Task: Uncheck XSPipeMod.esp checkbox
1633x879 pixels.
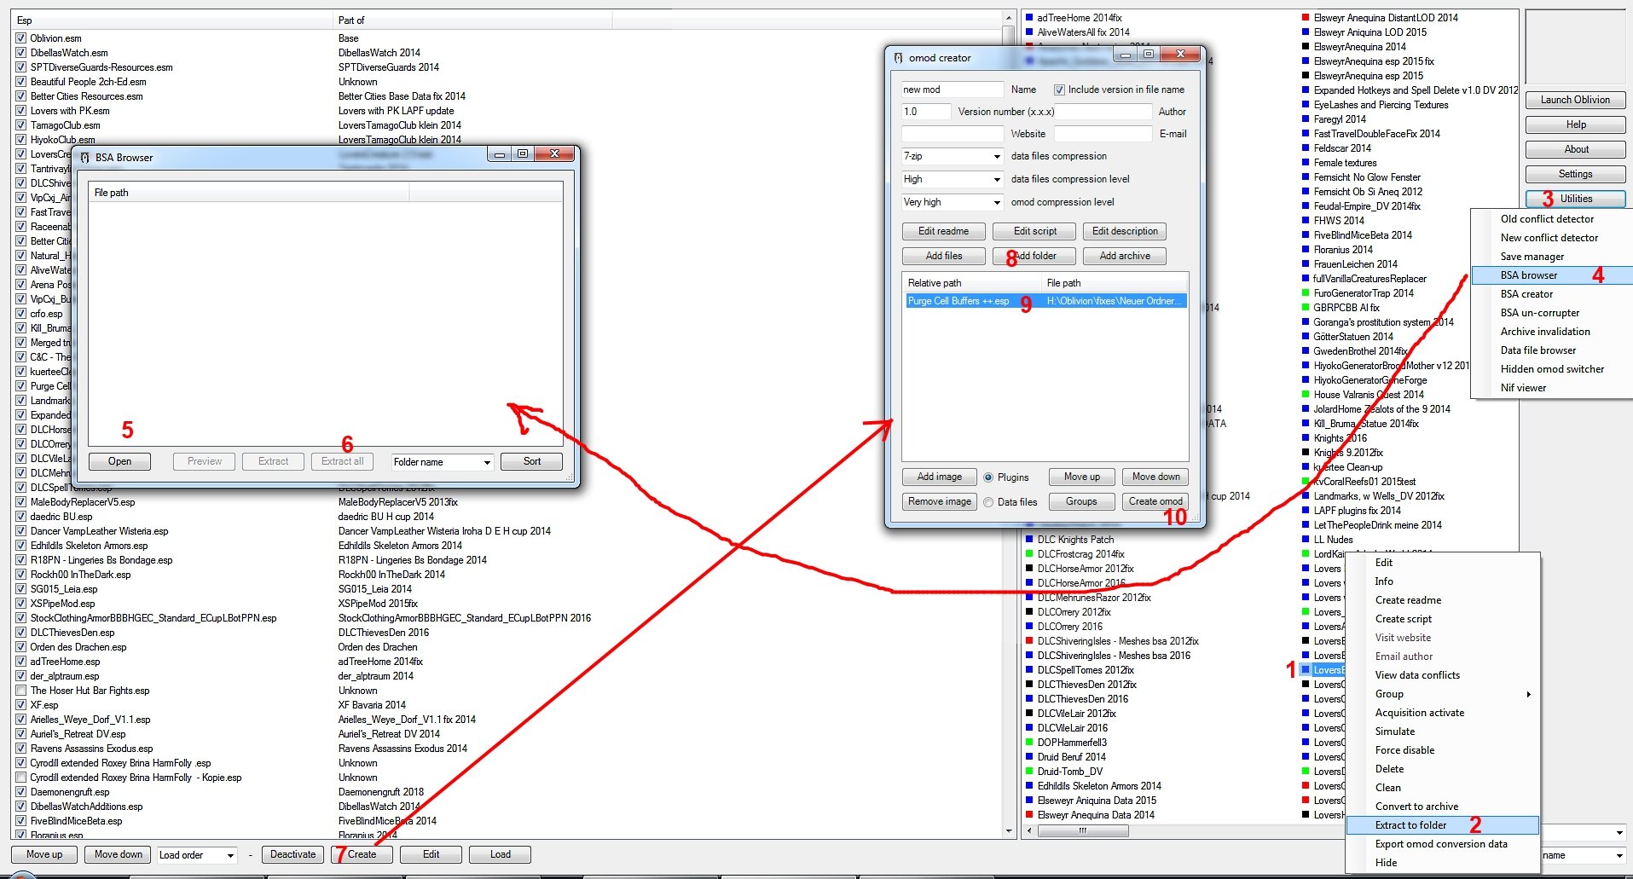Action: click(20, 604)
